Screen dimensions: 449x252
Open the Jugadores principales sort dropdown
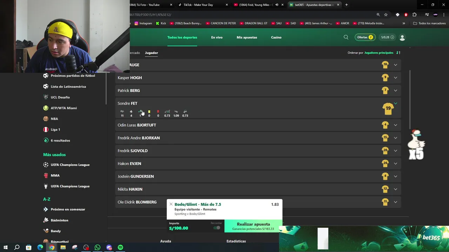(379, 53)
